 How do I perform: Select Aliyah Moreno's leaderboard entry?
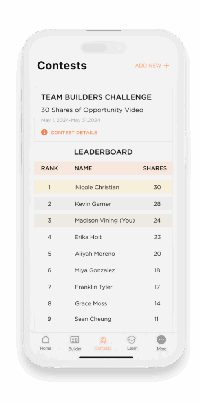click(x=104, y=254)
